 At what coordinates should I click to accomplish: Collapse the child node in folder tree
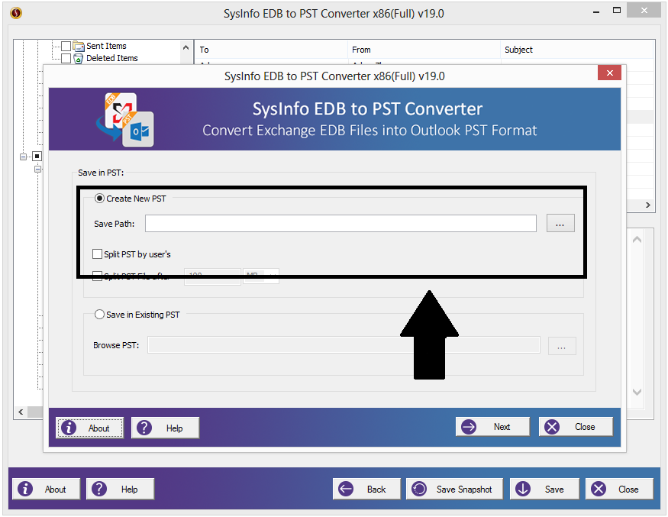pyautogui.click(x=37, y=170)
